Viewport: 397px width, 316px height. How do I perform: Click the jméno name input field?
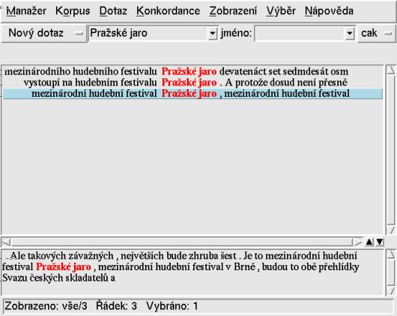tap(300, 33)
